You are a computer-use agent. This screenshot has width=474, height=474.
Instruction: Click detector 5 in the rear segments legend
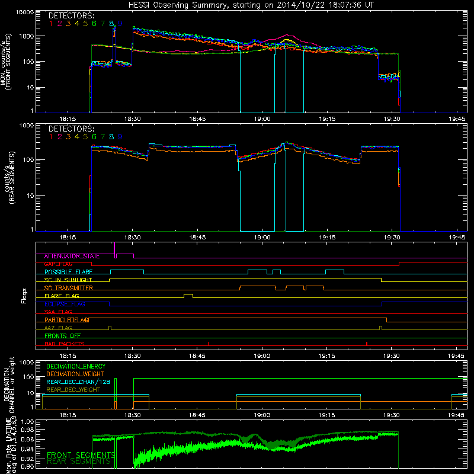85,137
